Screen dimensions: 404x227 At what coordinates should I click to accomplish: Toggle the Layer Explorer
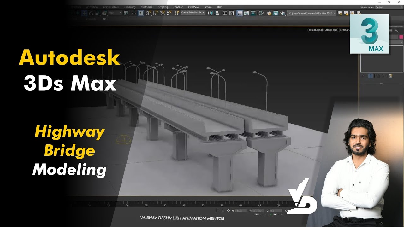click(x=232, y=13)
